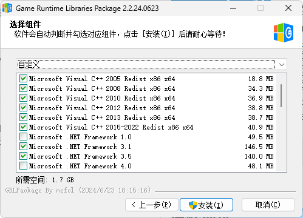Viewport: 303px width, 218px height.
Task: Click the 取消(C) cancel button
Action: click(x=268, y=205)
